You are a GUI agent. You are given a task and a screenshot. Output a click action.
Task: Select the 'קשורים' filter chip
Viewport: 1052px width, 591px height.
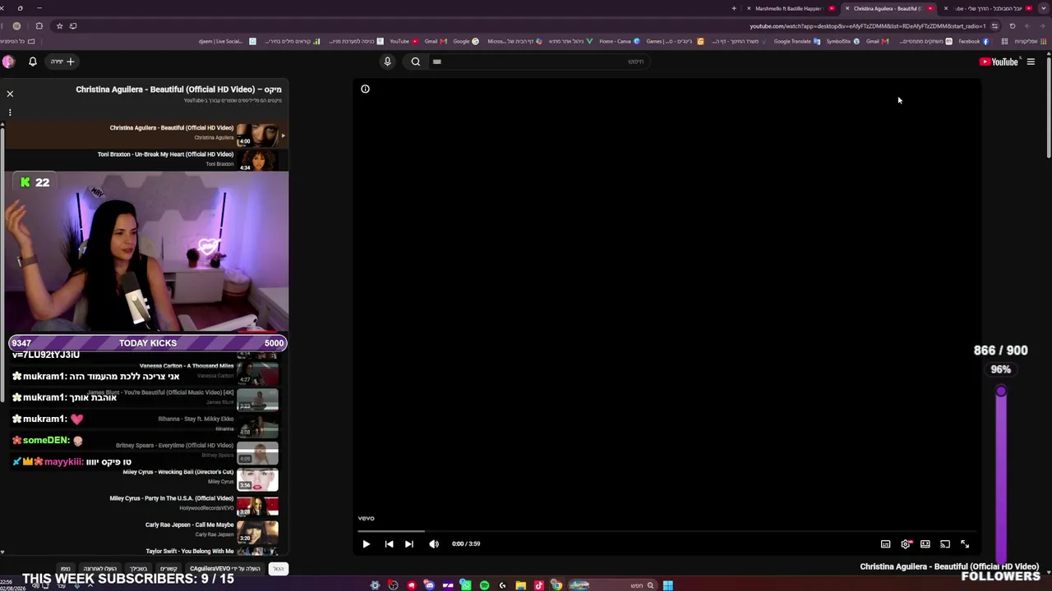pyautogui.click(x=168, y=569)
